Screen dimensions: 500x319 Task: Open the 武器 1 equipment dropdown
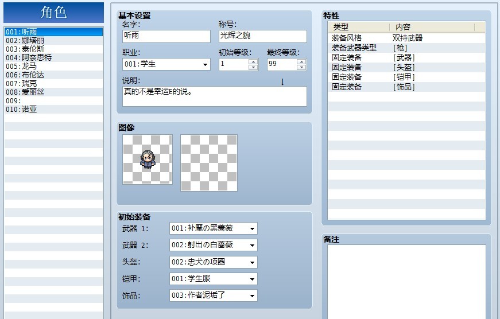(x=214, y=228)
